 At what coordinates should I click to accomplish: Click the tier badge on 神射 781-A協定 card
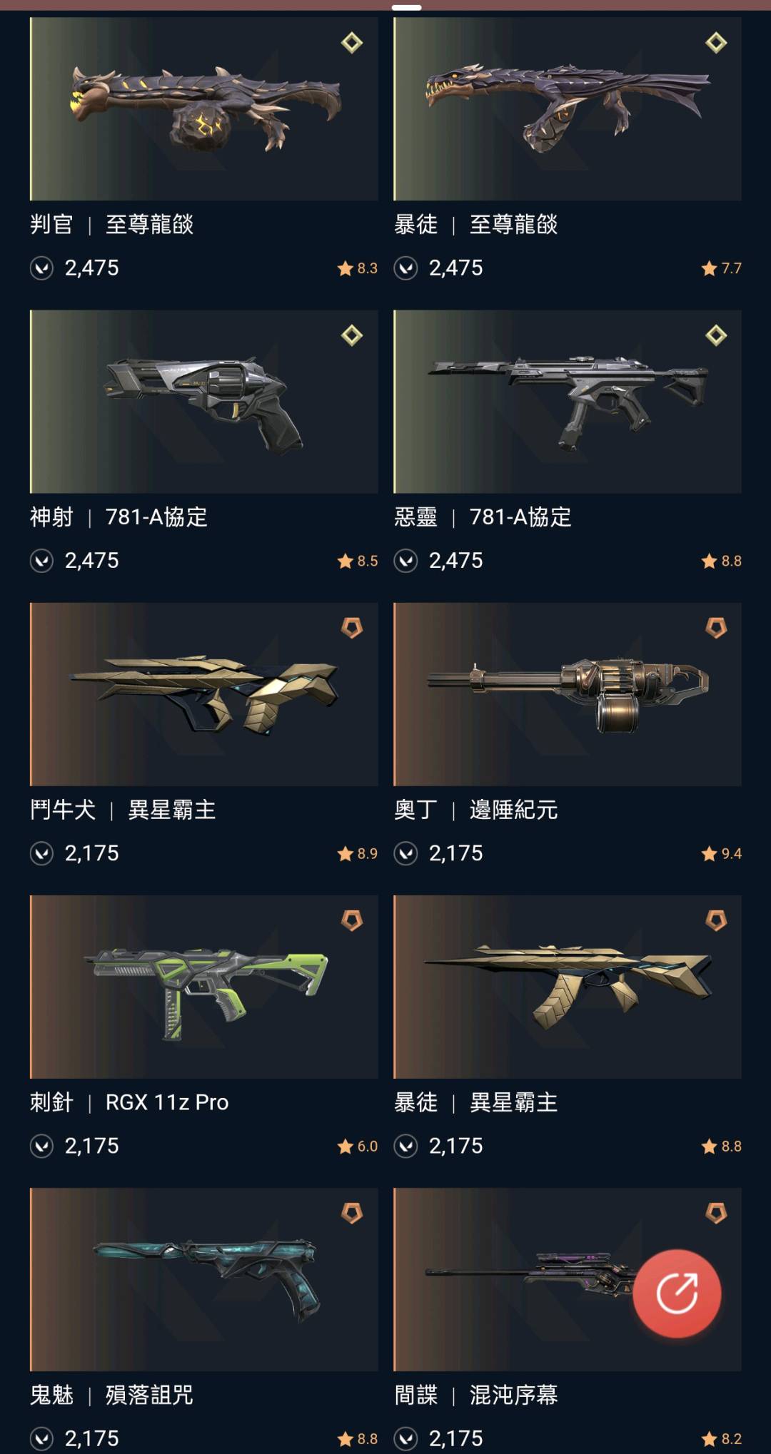pyautogui.click(x=352, y=335)
